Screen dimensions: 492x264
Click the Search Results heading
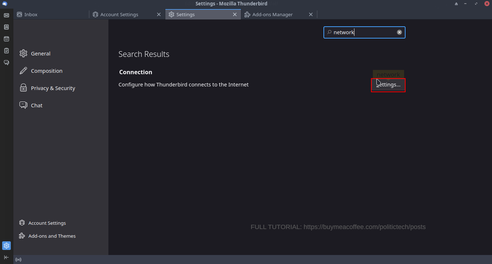(144, 54)
